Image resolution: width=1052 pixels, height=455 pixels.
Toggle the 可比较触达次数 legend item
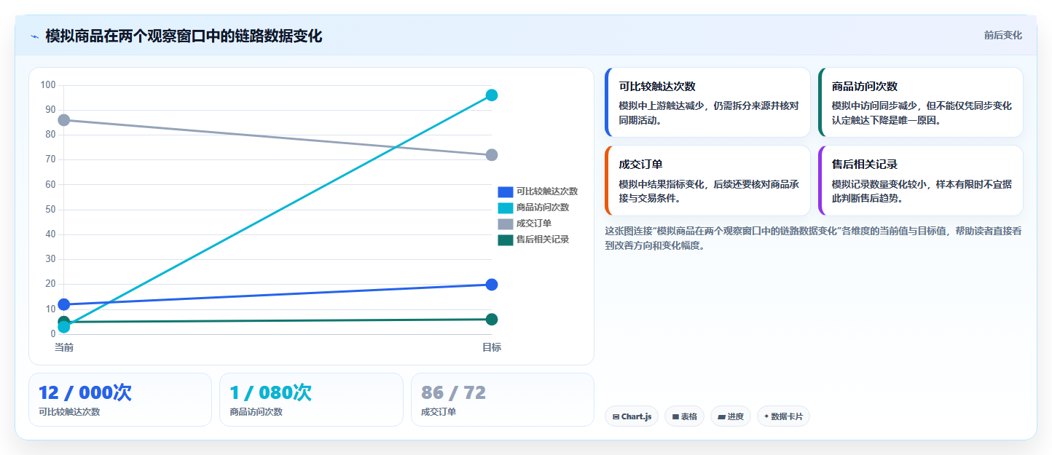(538, 191)
